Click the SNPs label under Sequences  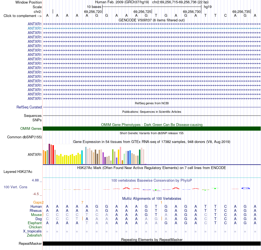37,120
